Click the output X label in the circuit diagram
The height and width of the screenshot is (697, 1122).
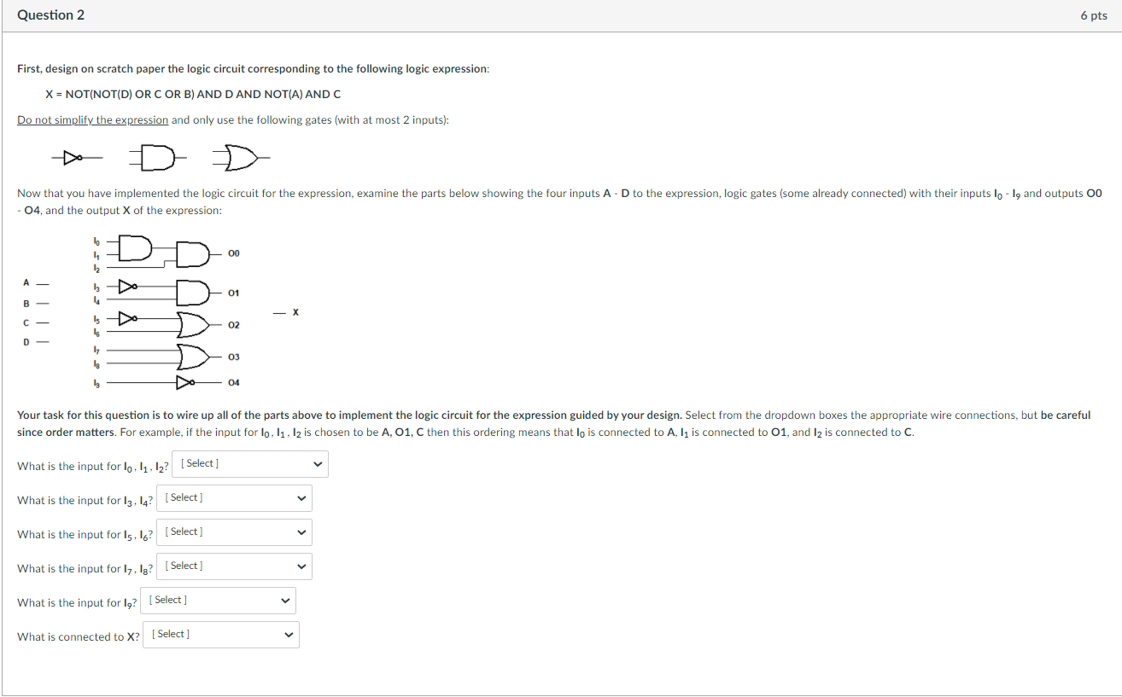(295, 312)
